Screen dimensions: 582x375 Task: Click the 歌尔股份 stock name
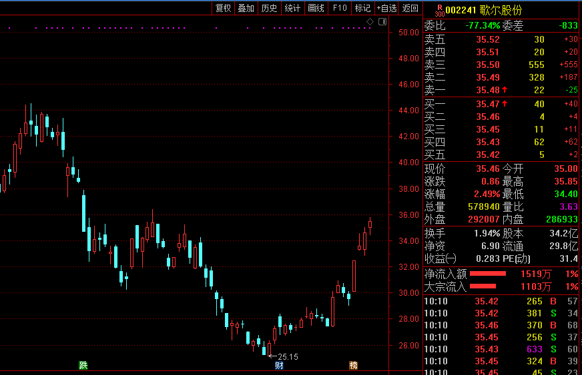503,10
